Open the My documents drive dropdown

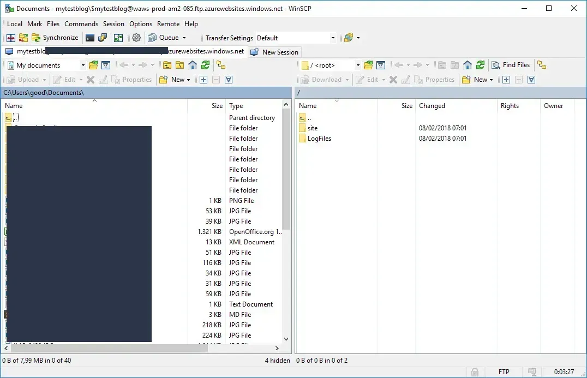[x=82, y=64]
